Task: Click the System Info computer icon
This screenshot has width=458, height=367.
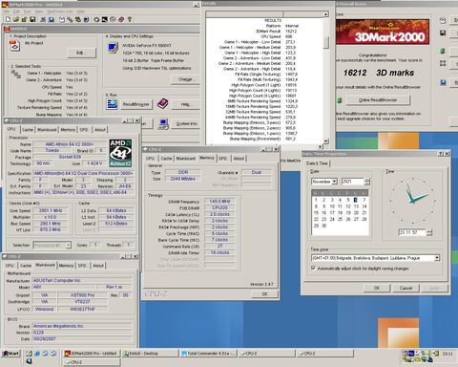Action: [163, 123]
